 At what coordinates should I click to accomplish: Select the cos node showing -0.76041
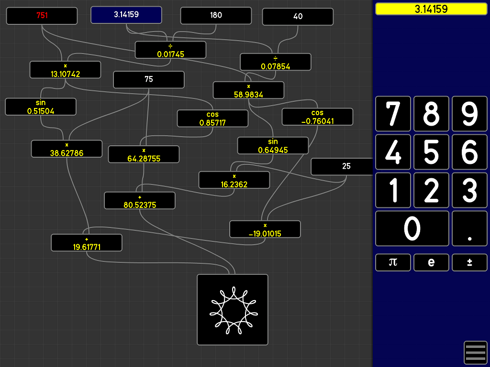[x=317, y=117]
